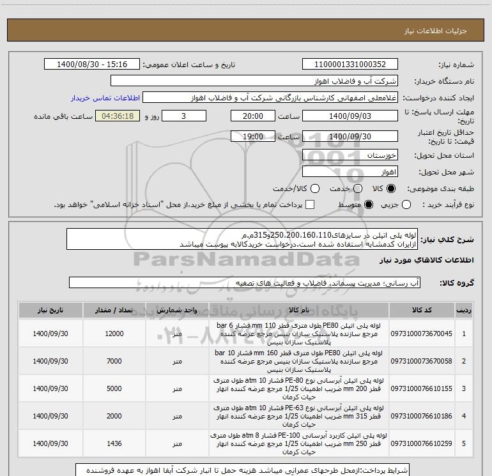The height and width of the screenshot is (476, 492).
Task: Click quantity 7000 in row 2
Action: tap(114, 361)
